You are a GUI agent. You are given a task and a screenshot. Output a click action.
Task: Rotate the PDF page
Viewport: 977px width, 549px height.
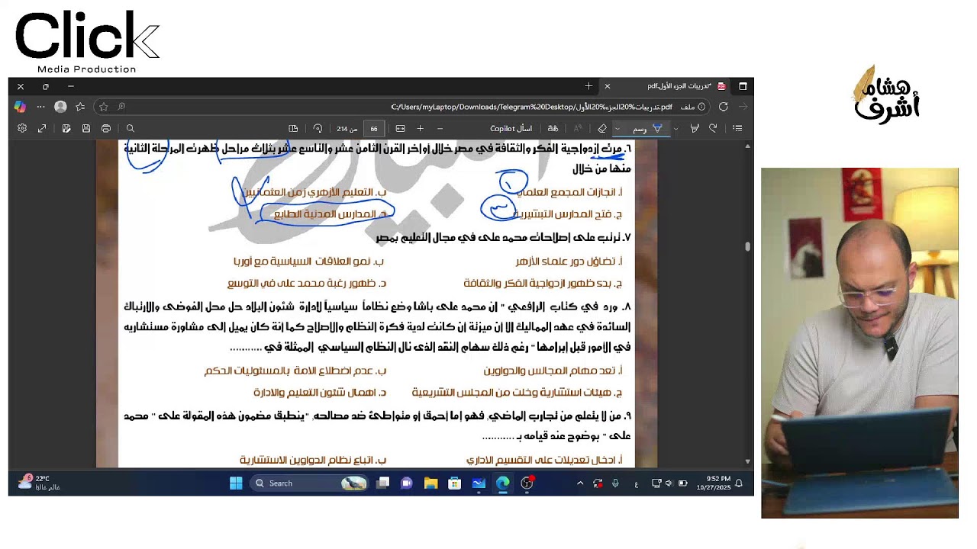(318, 128)
